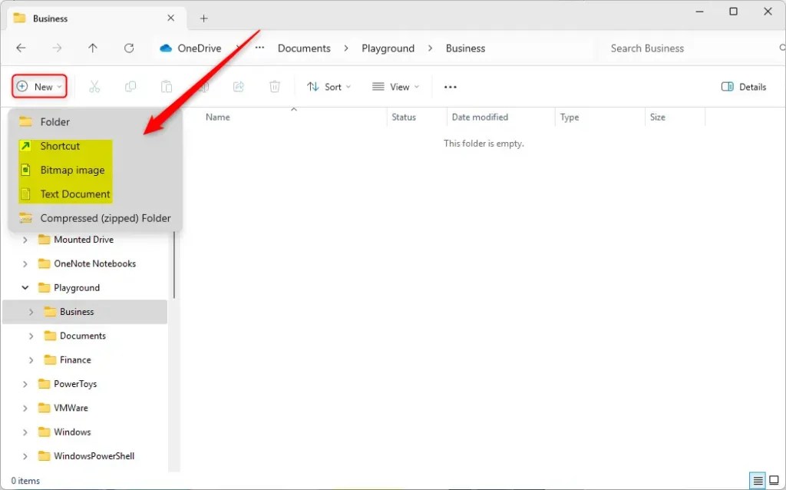The image size is (786, 490).
Task: Click the Copy icon in toolbar
Action: pos(130,87)
